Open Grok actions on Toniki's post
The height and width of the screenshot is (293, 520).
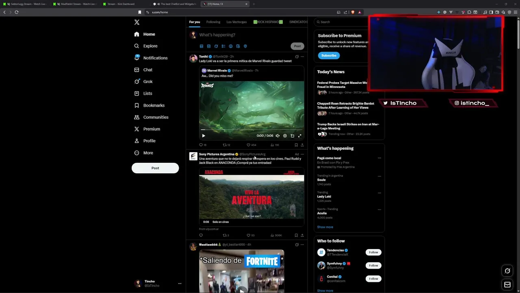(297, 57)
